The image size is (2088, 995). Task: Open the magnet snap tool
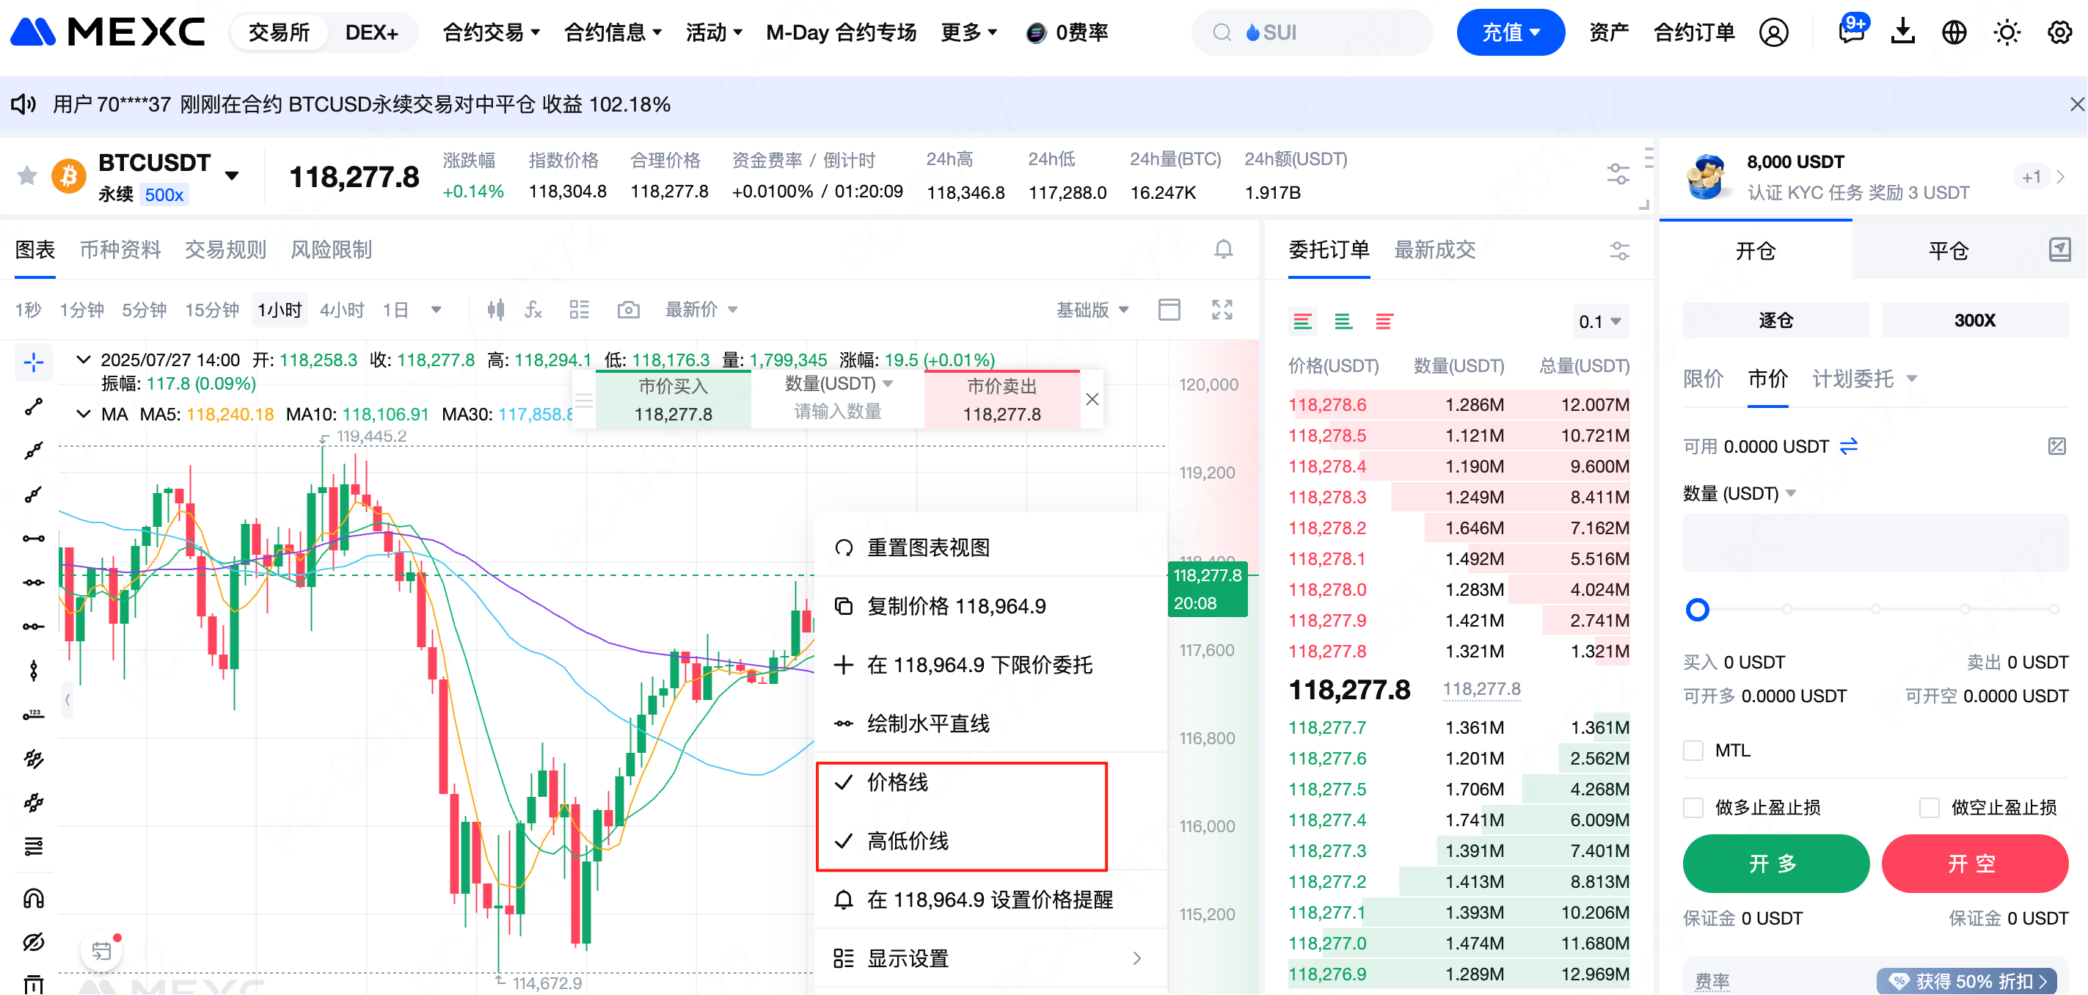[x=33, y=898]
